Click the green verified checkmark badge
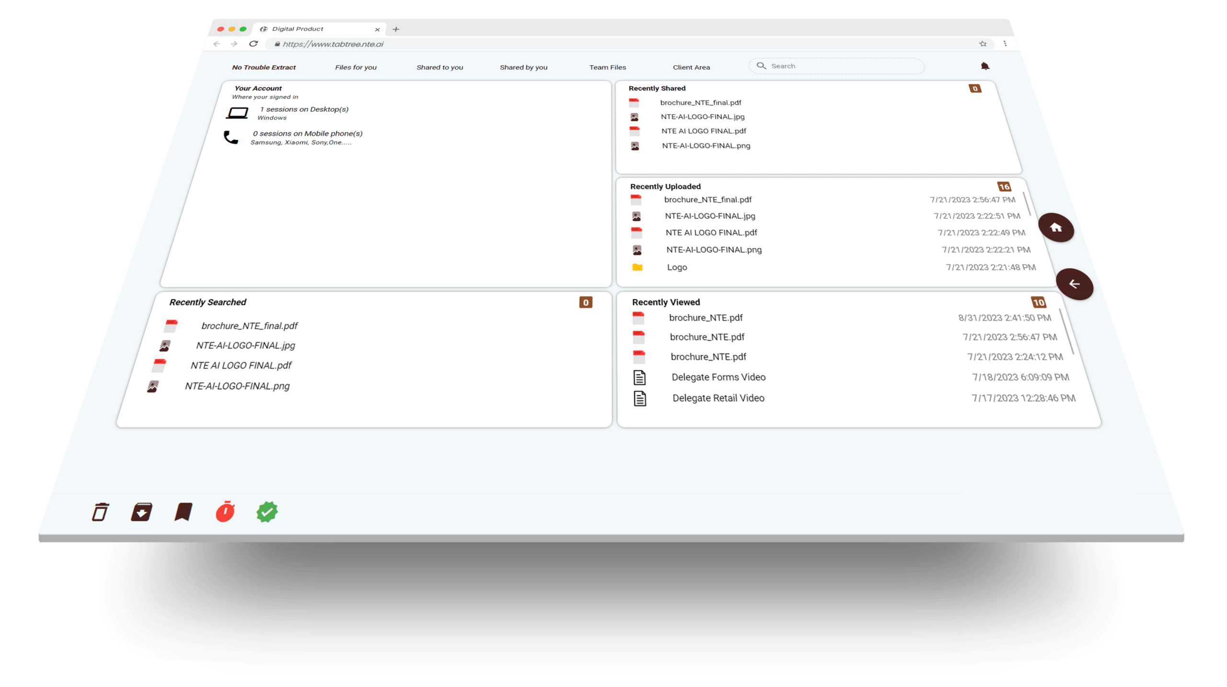Screen dimensions: 1227x687 (267, 512)
